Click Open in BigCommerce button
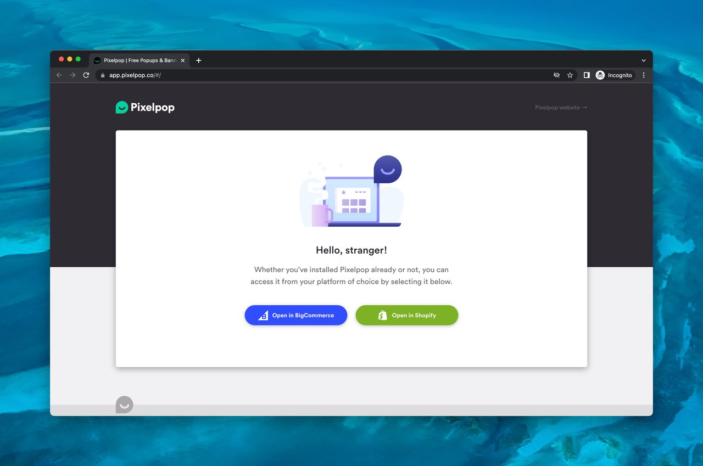The width and height of the screenshot is (703, 466). (x=296, y=316)
